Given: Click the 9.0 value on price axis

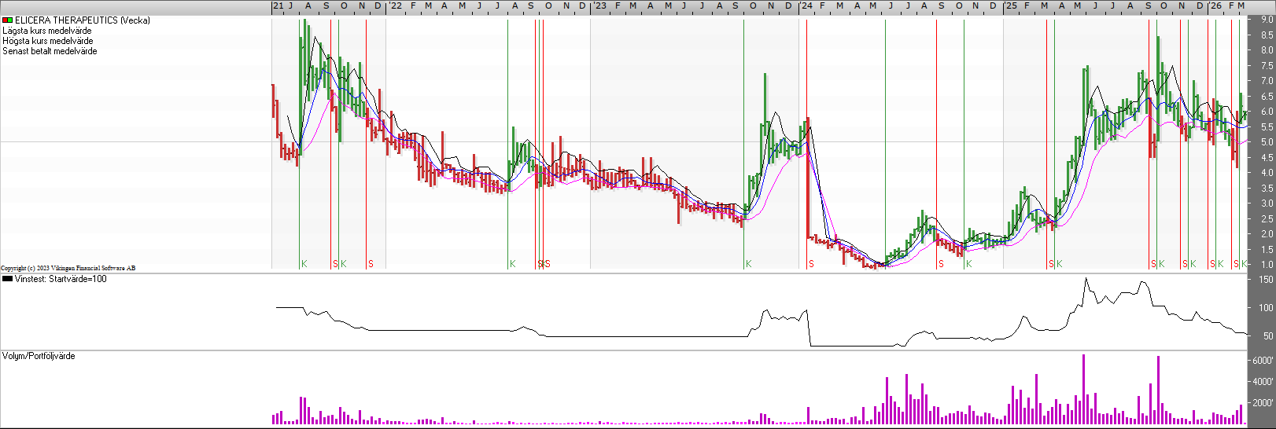Looking at the screenshot, I should 1266,20.
